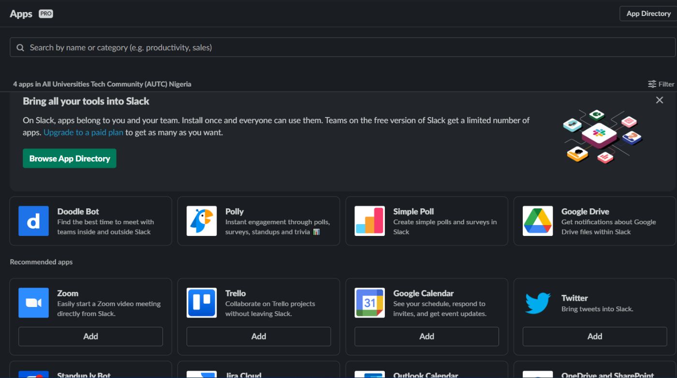Select the Trello app title
This screenshot has height=378, width=677.
(x=235, y=293)
